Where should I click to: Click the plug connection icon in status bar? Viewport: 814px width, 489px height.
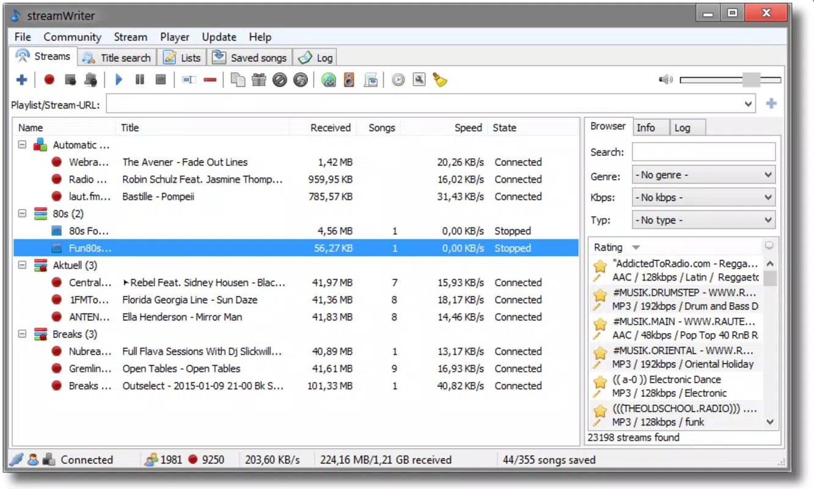pos(16,460)
